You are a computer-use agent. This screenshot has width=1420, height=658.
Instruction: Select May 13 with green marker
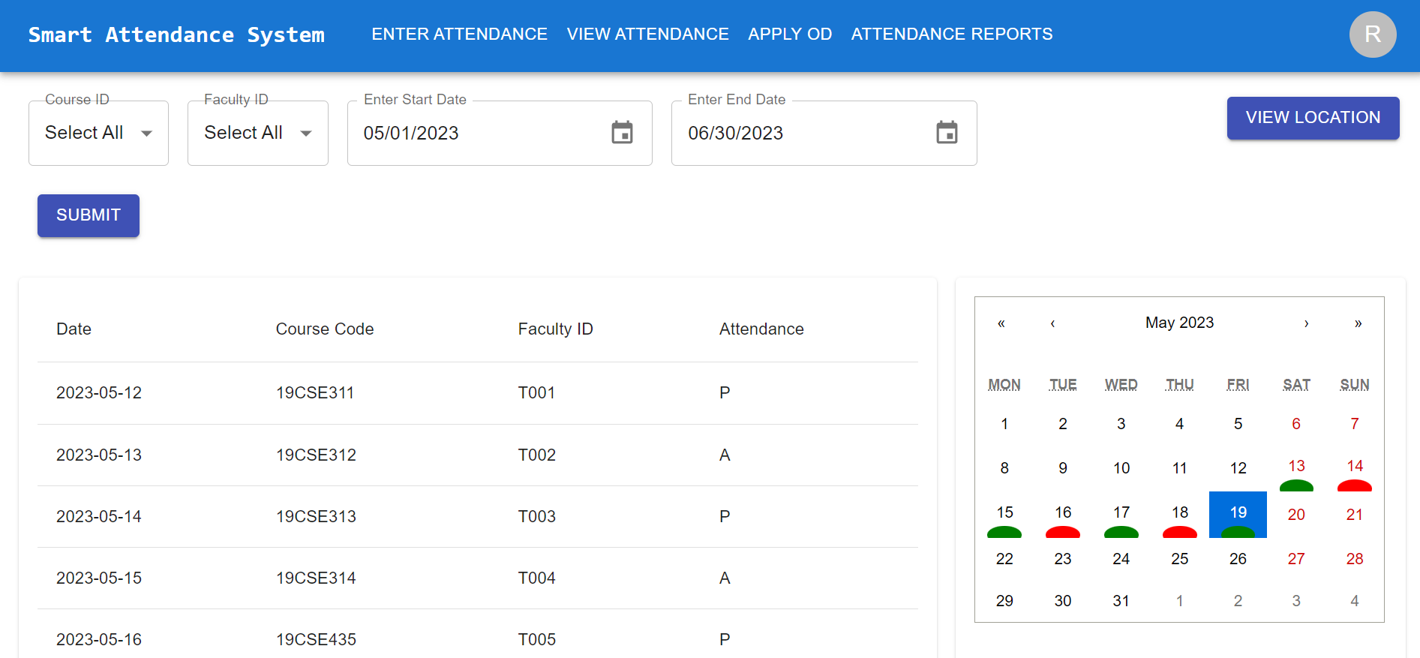point(1296,470)
